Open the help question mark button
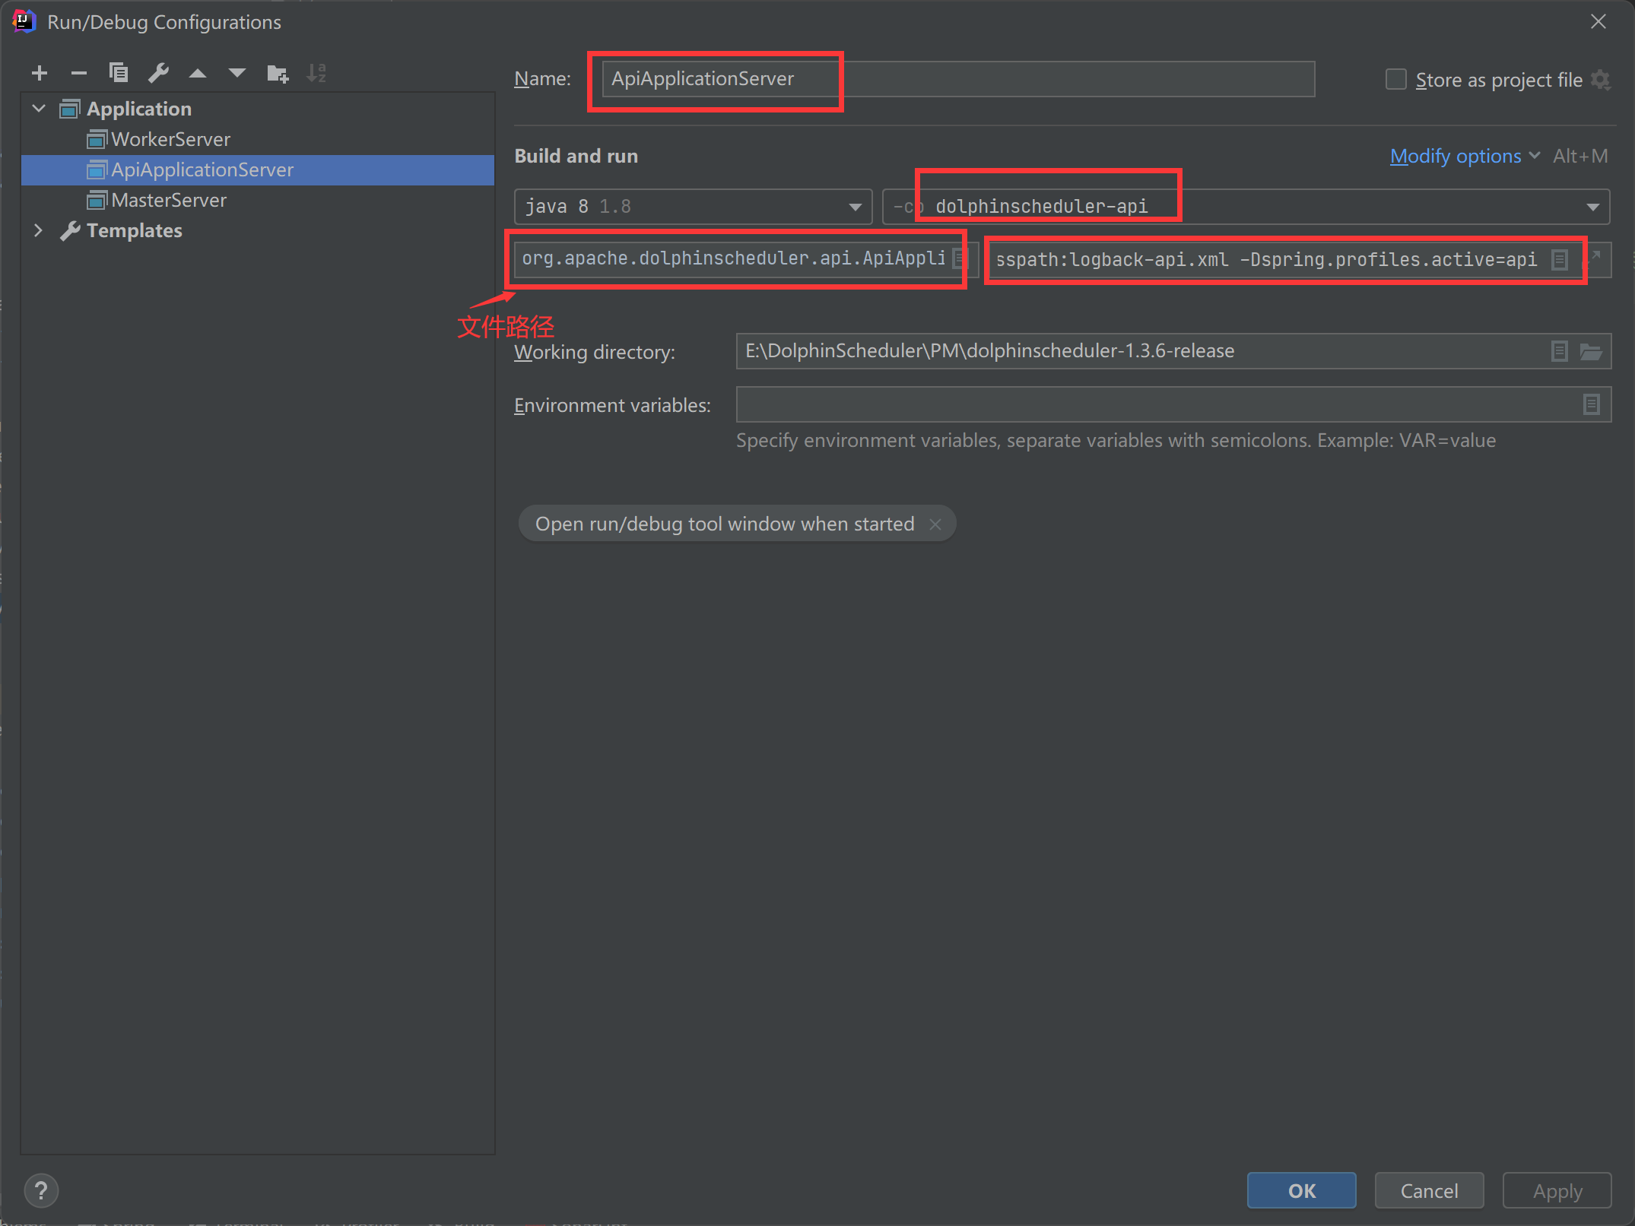The image size is (1635, 1226). (41, 1190)
